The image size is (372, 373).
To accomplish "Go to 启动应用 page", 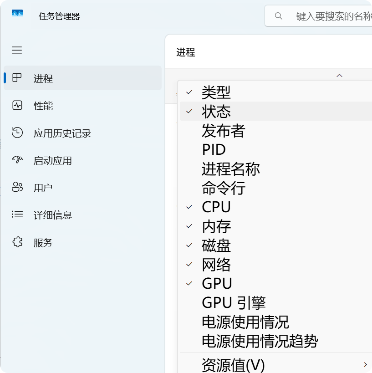I will tap(52, 161).
